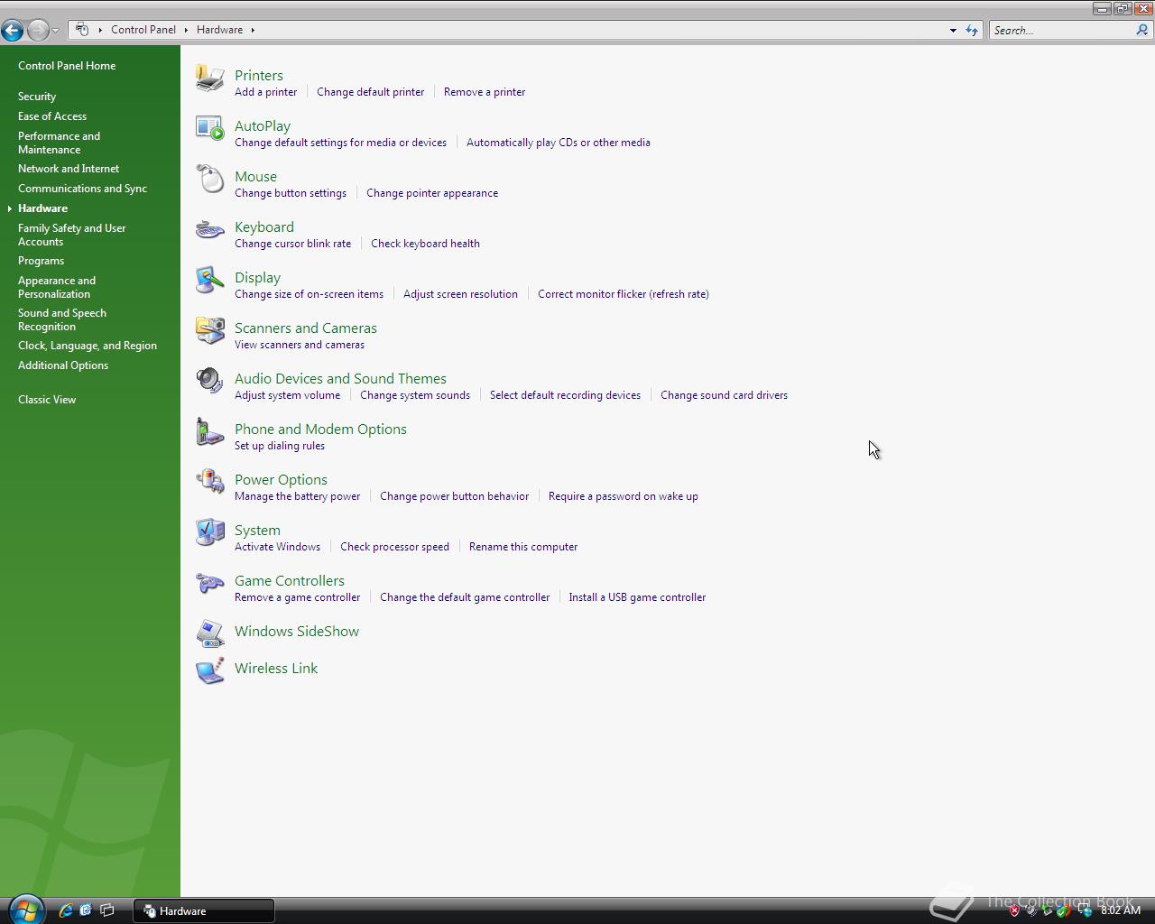Image resolution: width=1155 pixels, height=924 pixels.
Task: Click Install a USB game controller
Action: pyautogui.click(x=637, y=597)
